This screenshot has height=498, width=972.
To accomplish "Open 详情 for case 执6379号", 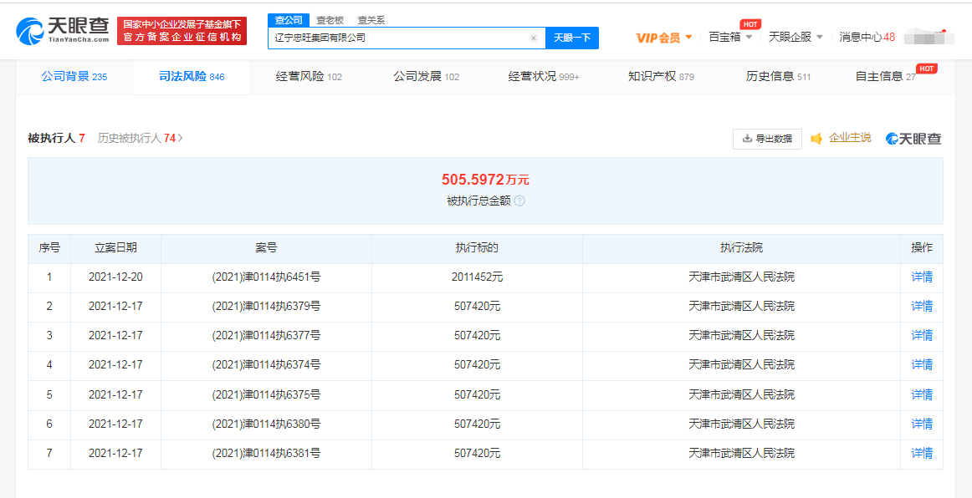I will [922, 306].
